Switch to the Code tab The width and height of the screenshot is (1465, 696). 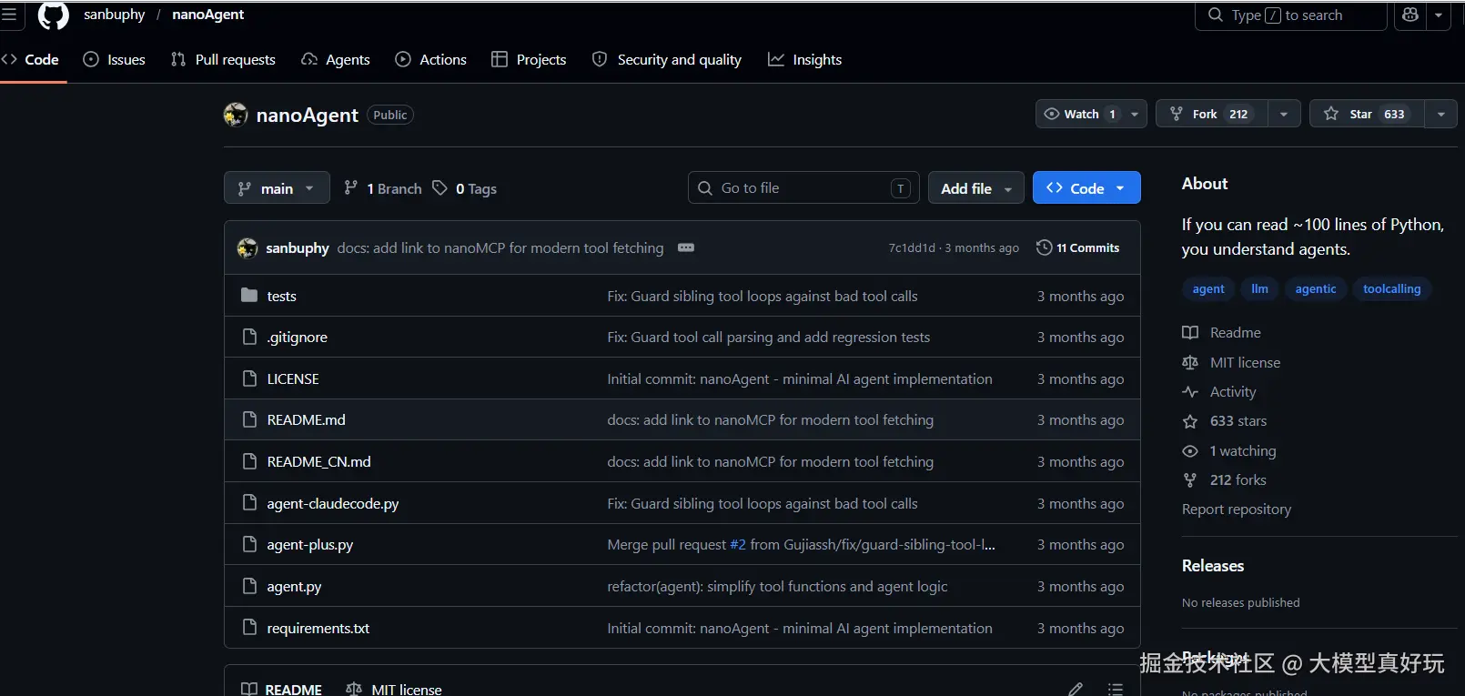point(33,59)
